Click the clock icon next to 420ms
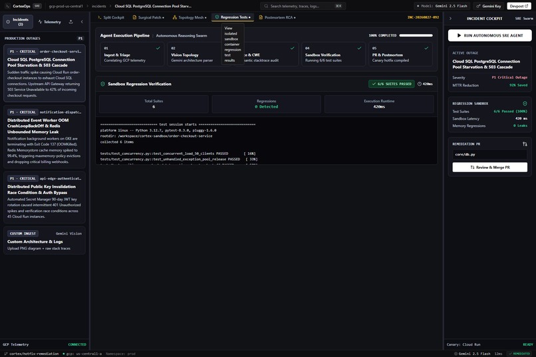Viewport: 536px width, 357px height. coord(420,84)
